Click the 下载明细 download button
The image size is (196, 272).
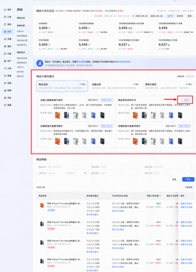[x=188, y=187]
